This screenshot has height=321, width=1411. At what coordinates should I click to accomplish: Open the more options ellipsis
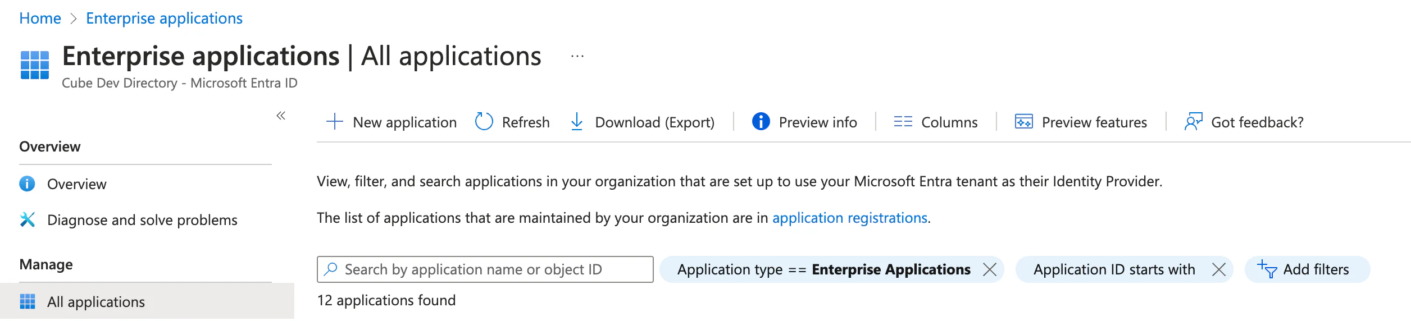577,56
